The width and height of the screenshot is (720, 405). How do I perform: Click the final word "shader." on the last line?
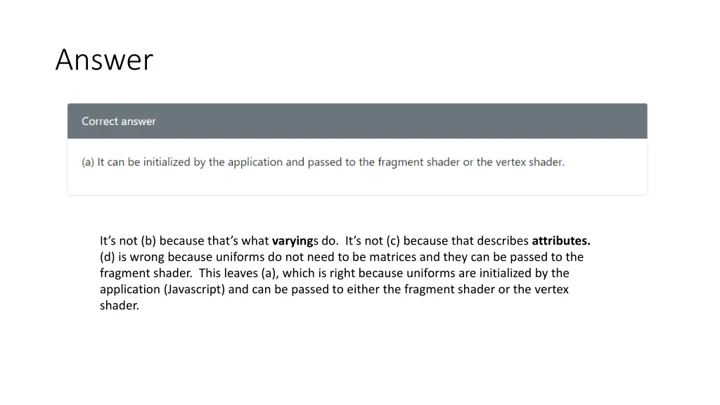pos(120,305)
